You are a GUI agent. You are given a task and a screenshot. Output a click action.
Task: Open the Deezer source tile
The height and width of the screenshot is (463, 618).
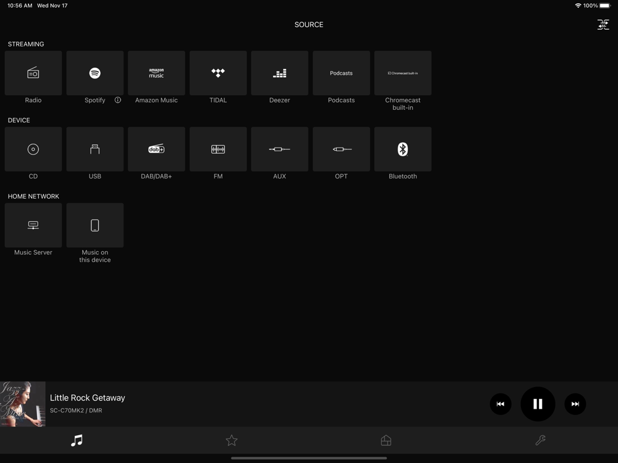[280, 73]
